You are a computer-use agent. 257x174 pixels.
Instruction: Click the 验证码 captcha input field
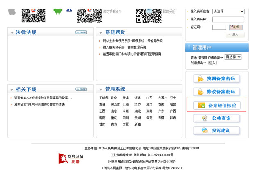(x=219, y=27)
